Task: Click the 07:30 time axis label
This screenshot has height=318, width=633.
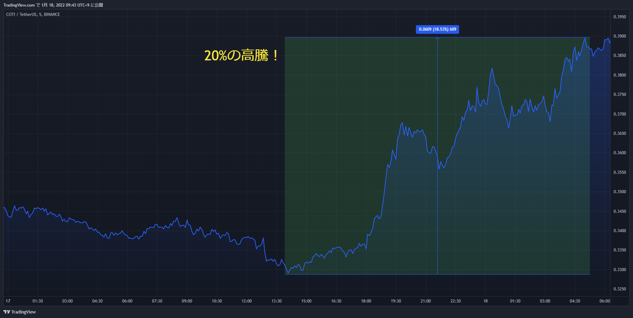Action: (157, 301)
